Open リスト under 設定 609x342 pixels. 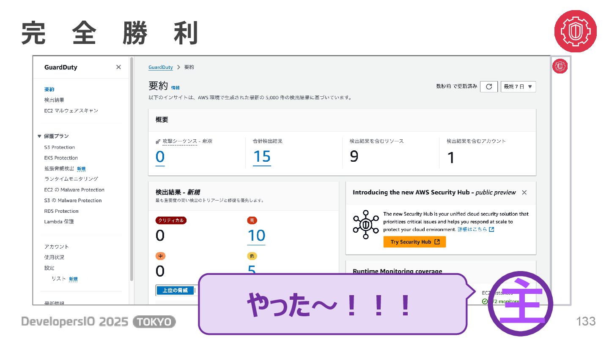[59, 279]
